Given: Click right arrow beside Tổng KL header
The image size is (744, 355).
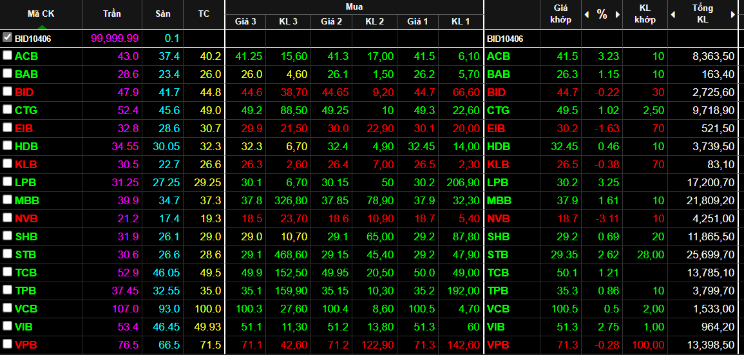Looking at the screenshot, I should pos(733,15).
